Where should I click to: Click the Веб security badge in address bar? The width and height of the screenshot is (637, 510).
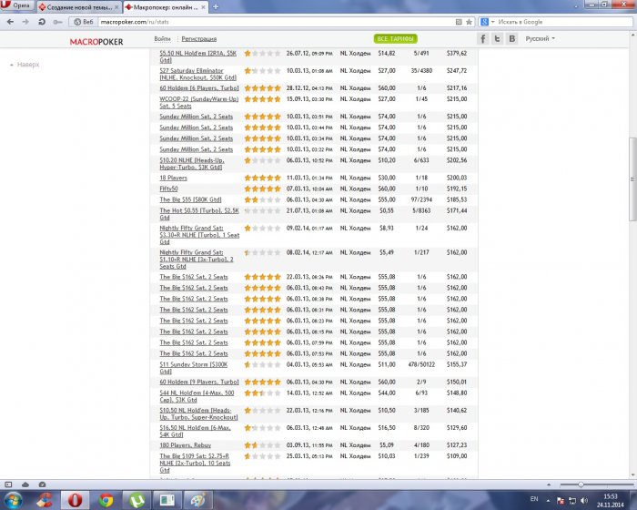click(x=84, y=22)
